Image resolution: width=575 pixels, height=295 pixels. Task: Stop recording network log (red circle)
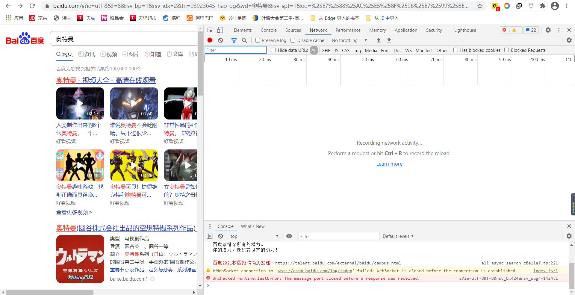click(210, 40)
